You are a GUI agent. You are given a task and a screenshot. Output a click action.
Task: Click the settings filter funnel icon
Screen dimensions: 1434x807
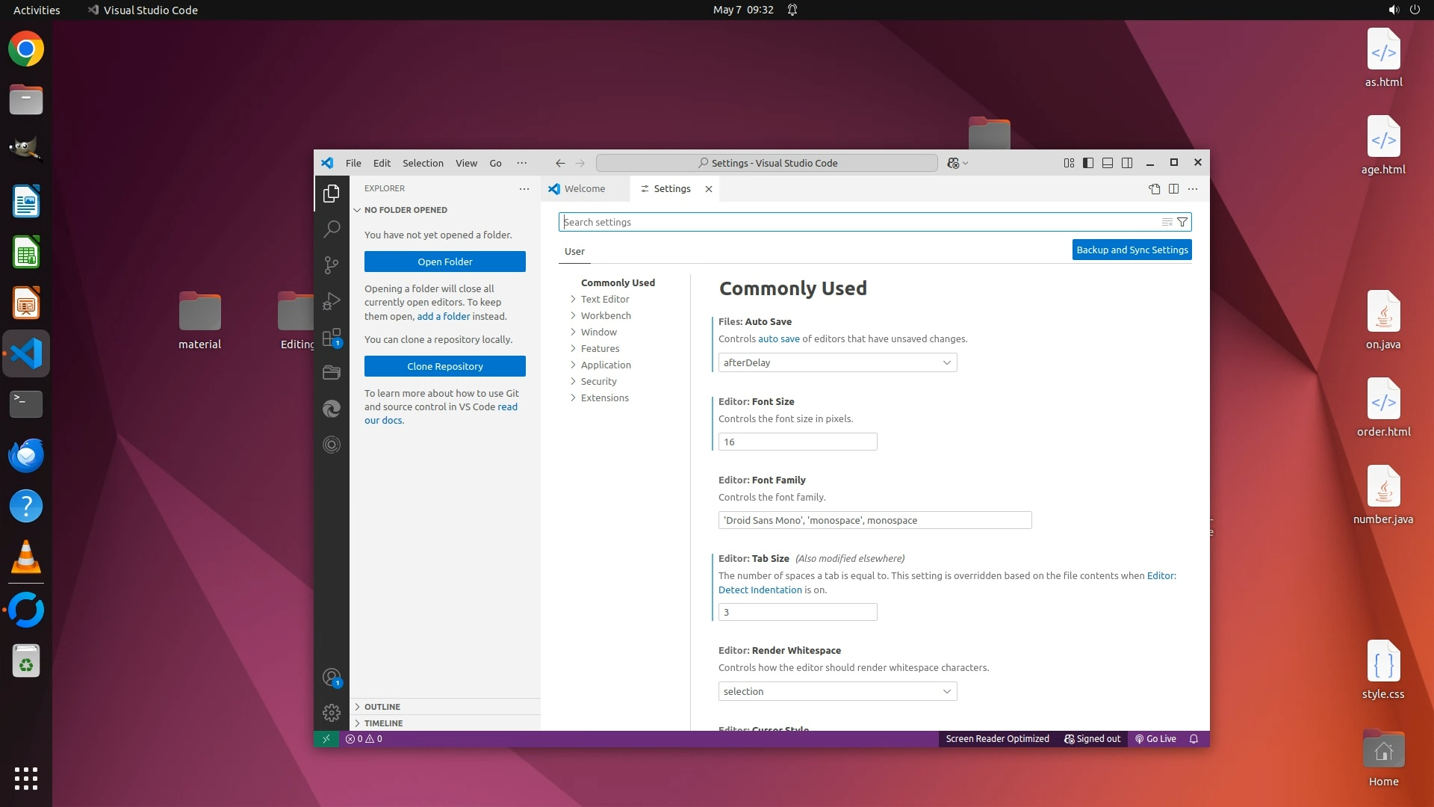(1182, 222)
